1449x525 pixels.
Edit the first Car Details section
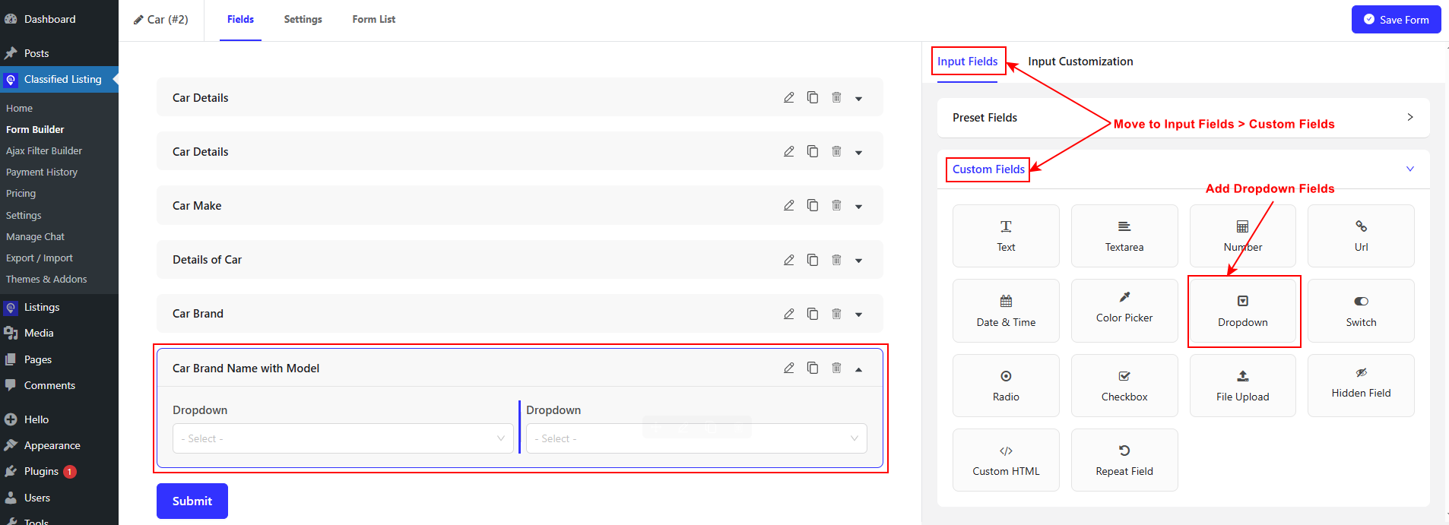coord(789,97)
